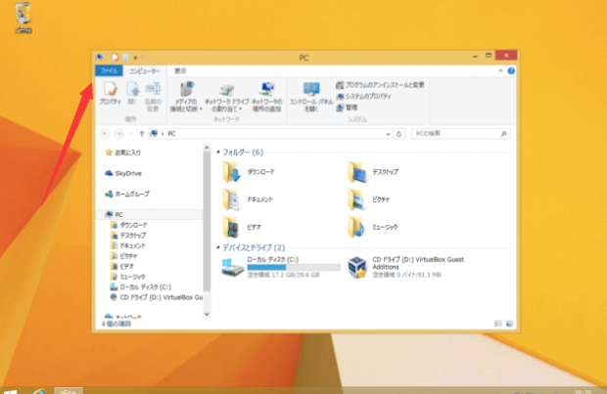
Task: Switch to large icons view in status bar
Action: 509,324
